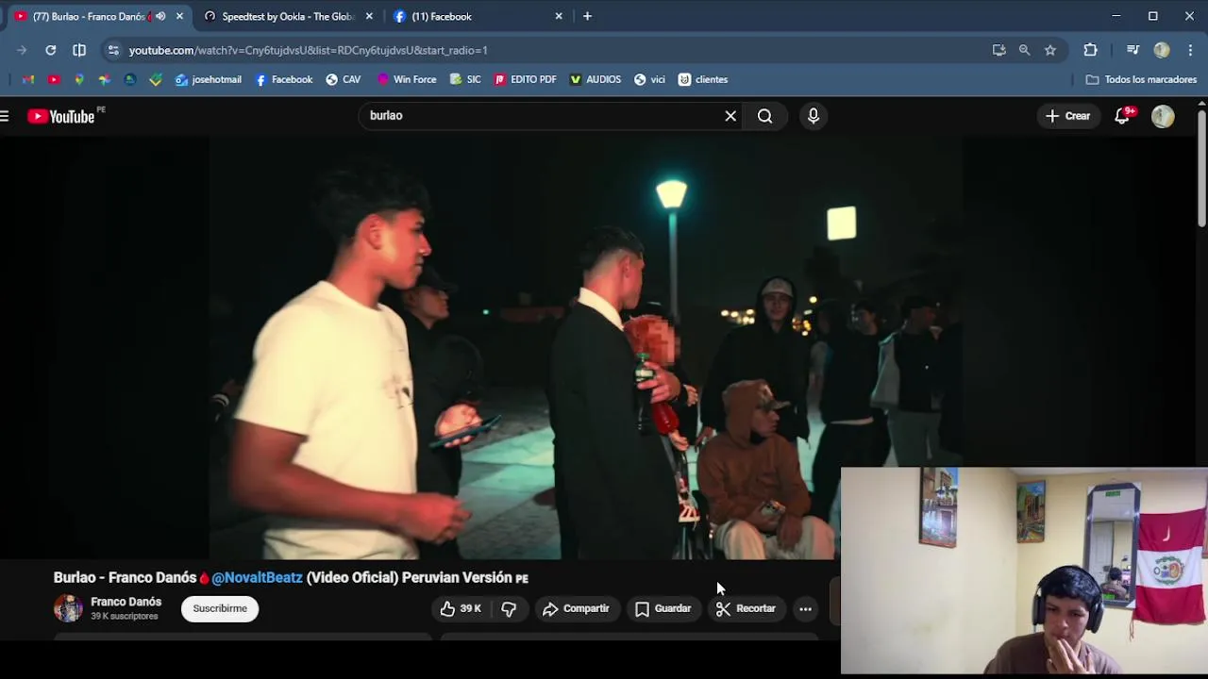
Task: Open the Win Force bookmark
Action: [406, 79]
